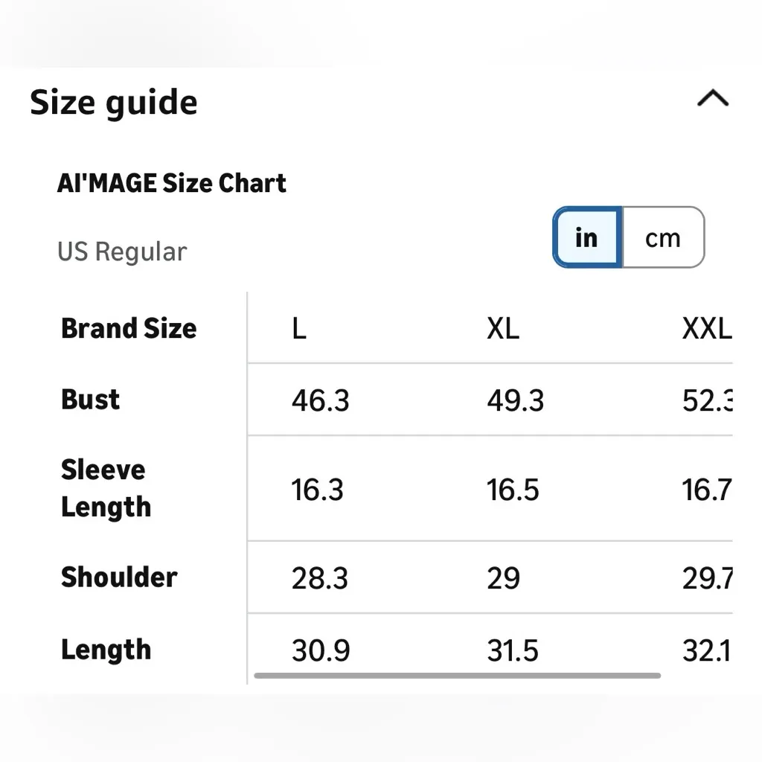The height and width of the screenshot is (762, 762).
Task: Click the Sleeve Length row label
Action: point(106,488)
